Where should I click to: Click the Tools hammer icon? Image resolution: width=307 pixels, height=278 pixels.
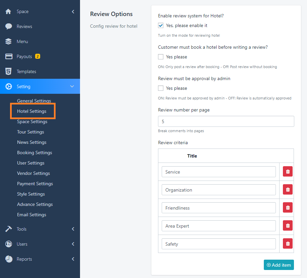pos(9,229)
